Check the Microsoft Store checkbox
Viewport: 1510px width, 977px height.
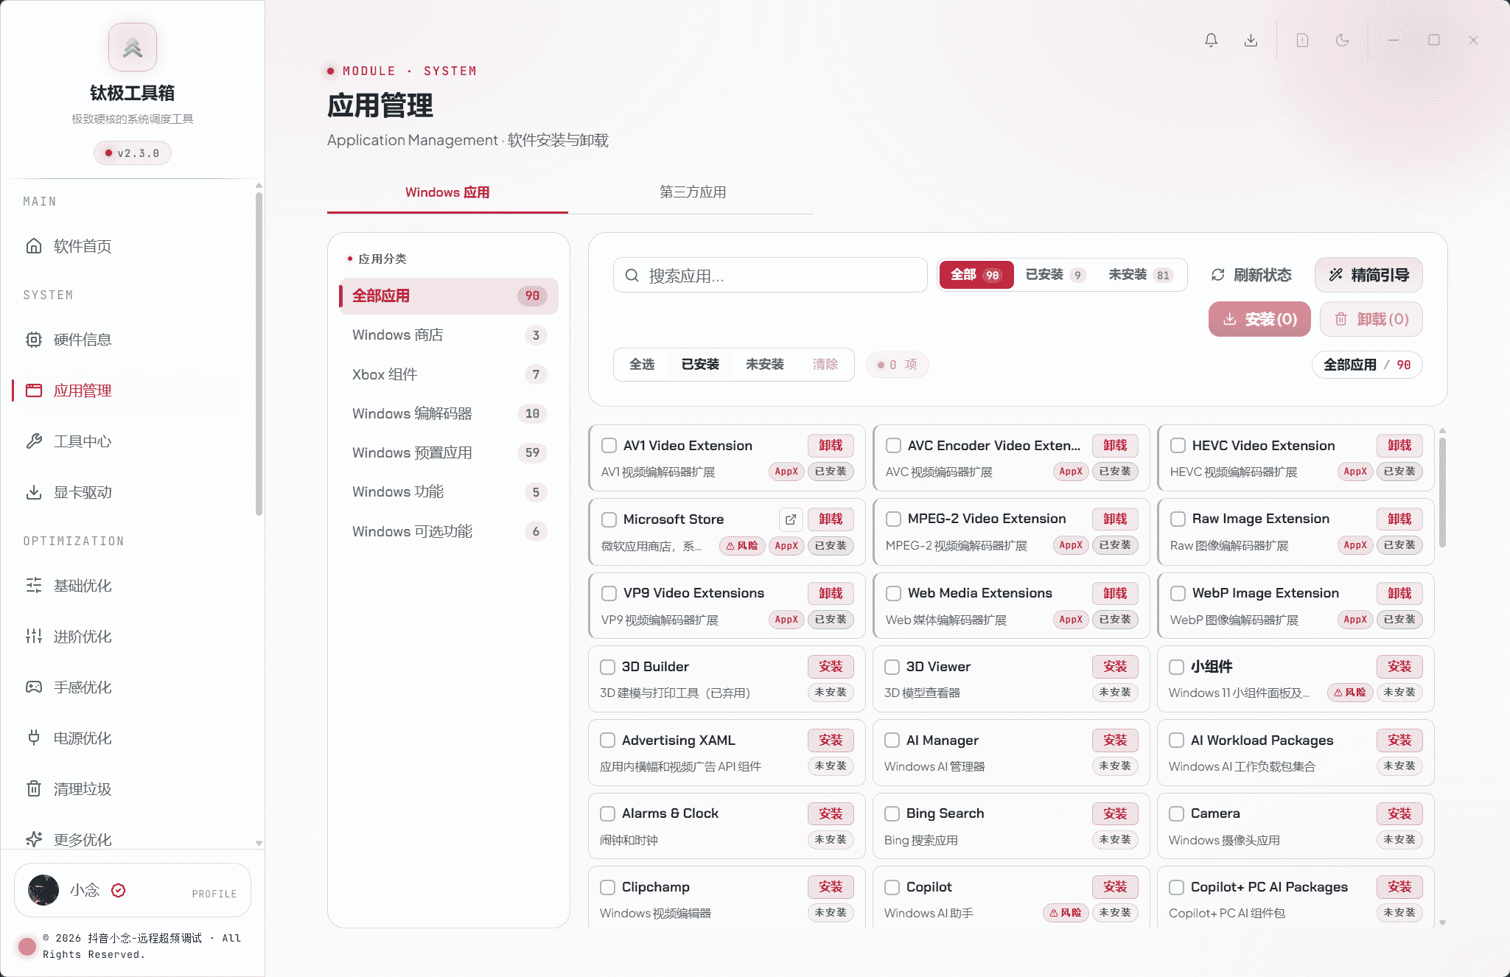click(x=609, y=519)
